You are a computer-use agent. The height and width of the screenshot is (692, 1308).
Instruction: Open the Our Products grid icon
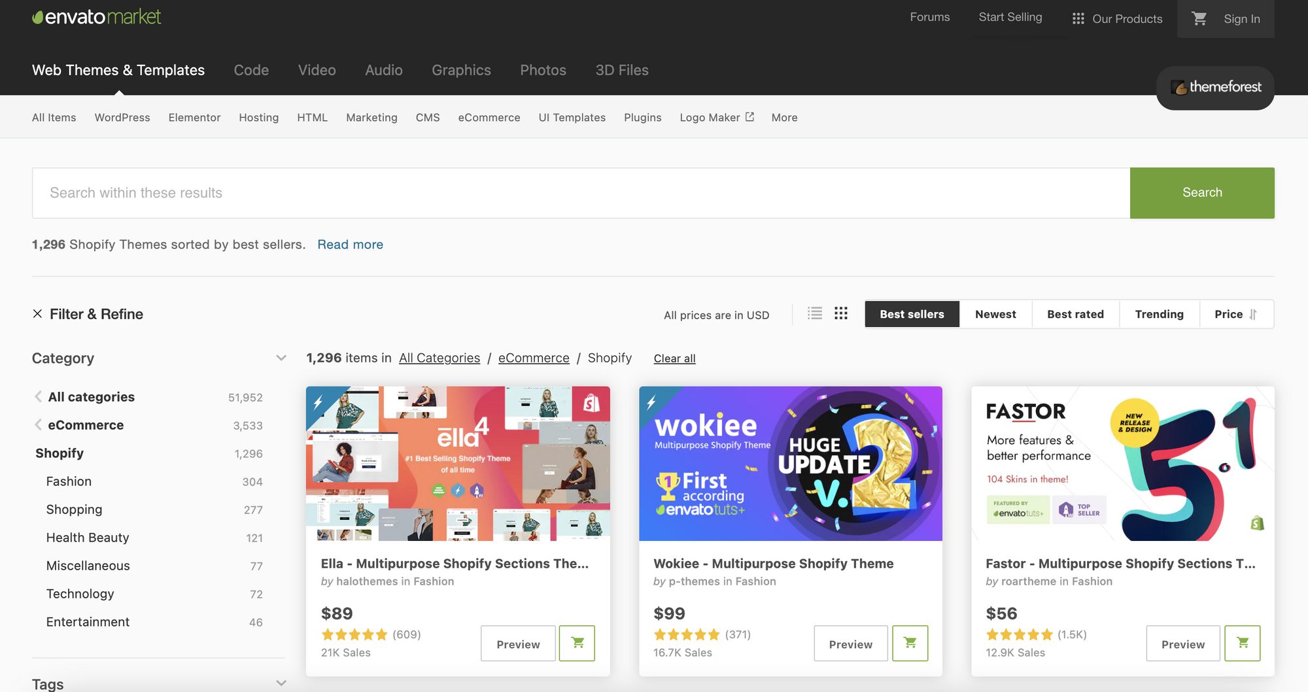point(1078,19)
